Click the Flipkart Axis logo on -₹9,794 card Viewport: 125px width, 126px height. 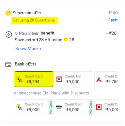(x=19, y=79)
